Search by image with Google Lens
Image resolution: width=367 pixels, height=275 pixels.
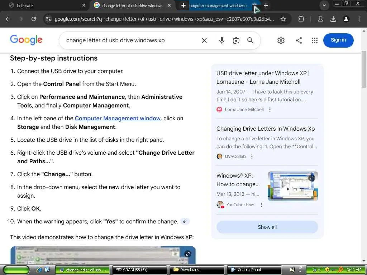(x=236, y=40)
